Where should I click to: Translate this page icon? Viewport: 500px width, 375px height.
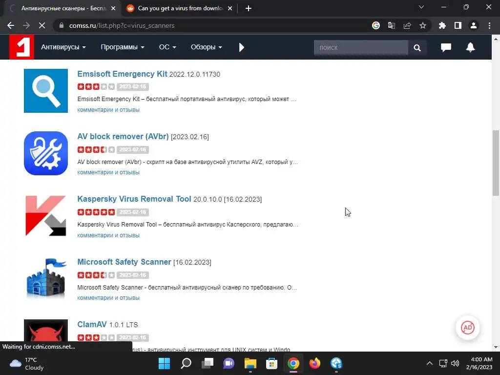pos(392,25)
